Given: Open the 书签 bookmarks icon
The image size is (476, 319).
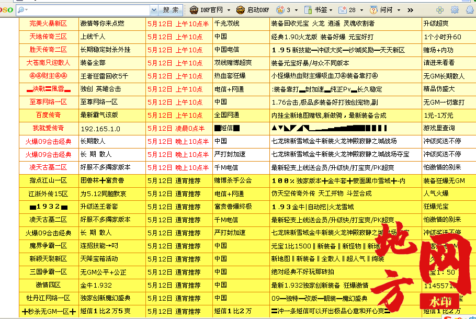Looking at the screenshot, I should click(308, 10).
